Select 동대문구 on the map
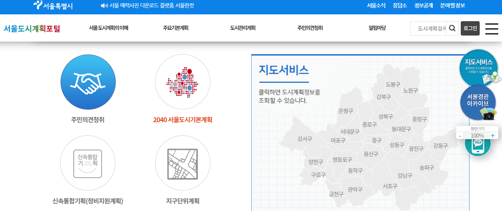Viewport: 502px width, 211px height. pyautogui.click(x=401, y=129)
